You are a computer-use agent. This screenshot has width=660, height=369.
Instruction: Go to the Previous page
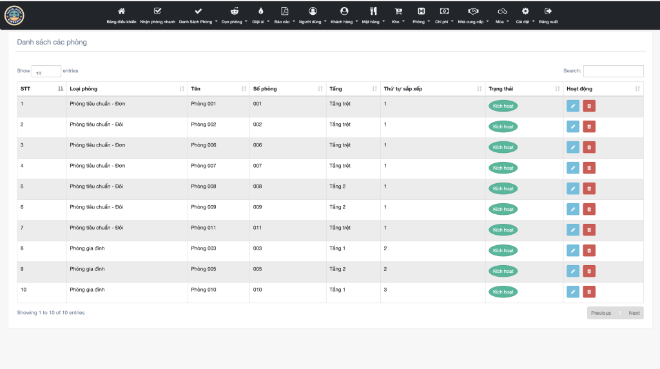601,313
